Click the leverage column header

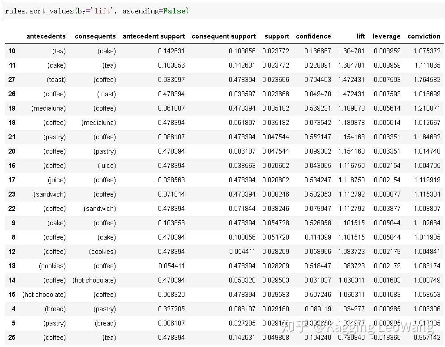386,36
